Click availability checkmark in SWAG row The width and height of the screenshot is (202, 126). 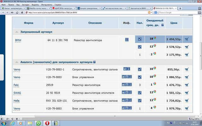click(x=140, y=93)
